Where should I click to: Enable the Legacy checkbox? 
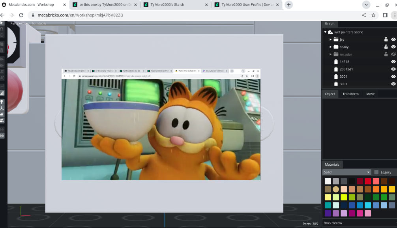pos(376,172)
